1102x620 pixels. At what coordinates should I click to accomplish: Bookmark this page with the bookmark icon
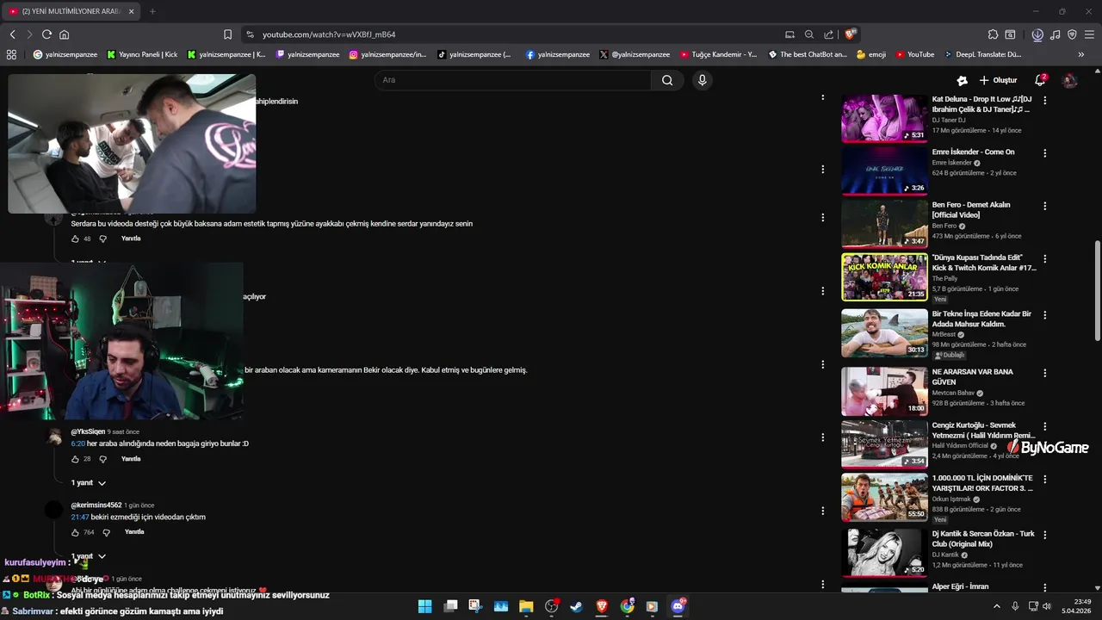pos(227,34)
